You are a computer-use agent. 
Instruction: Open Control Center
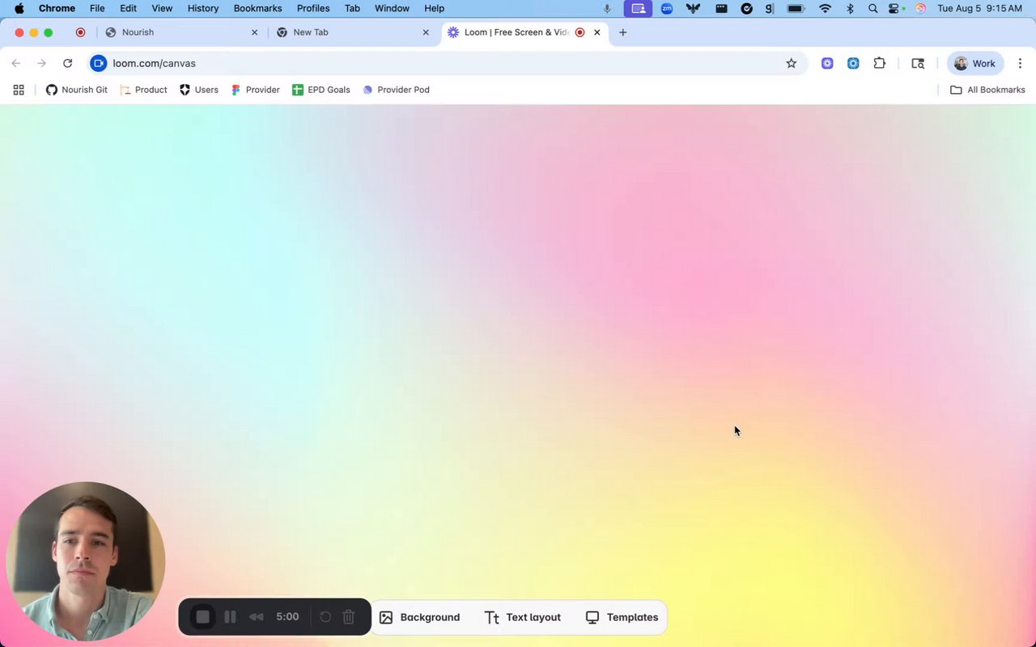tap(895, 8)
